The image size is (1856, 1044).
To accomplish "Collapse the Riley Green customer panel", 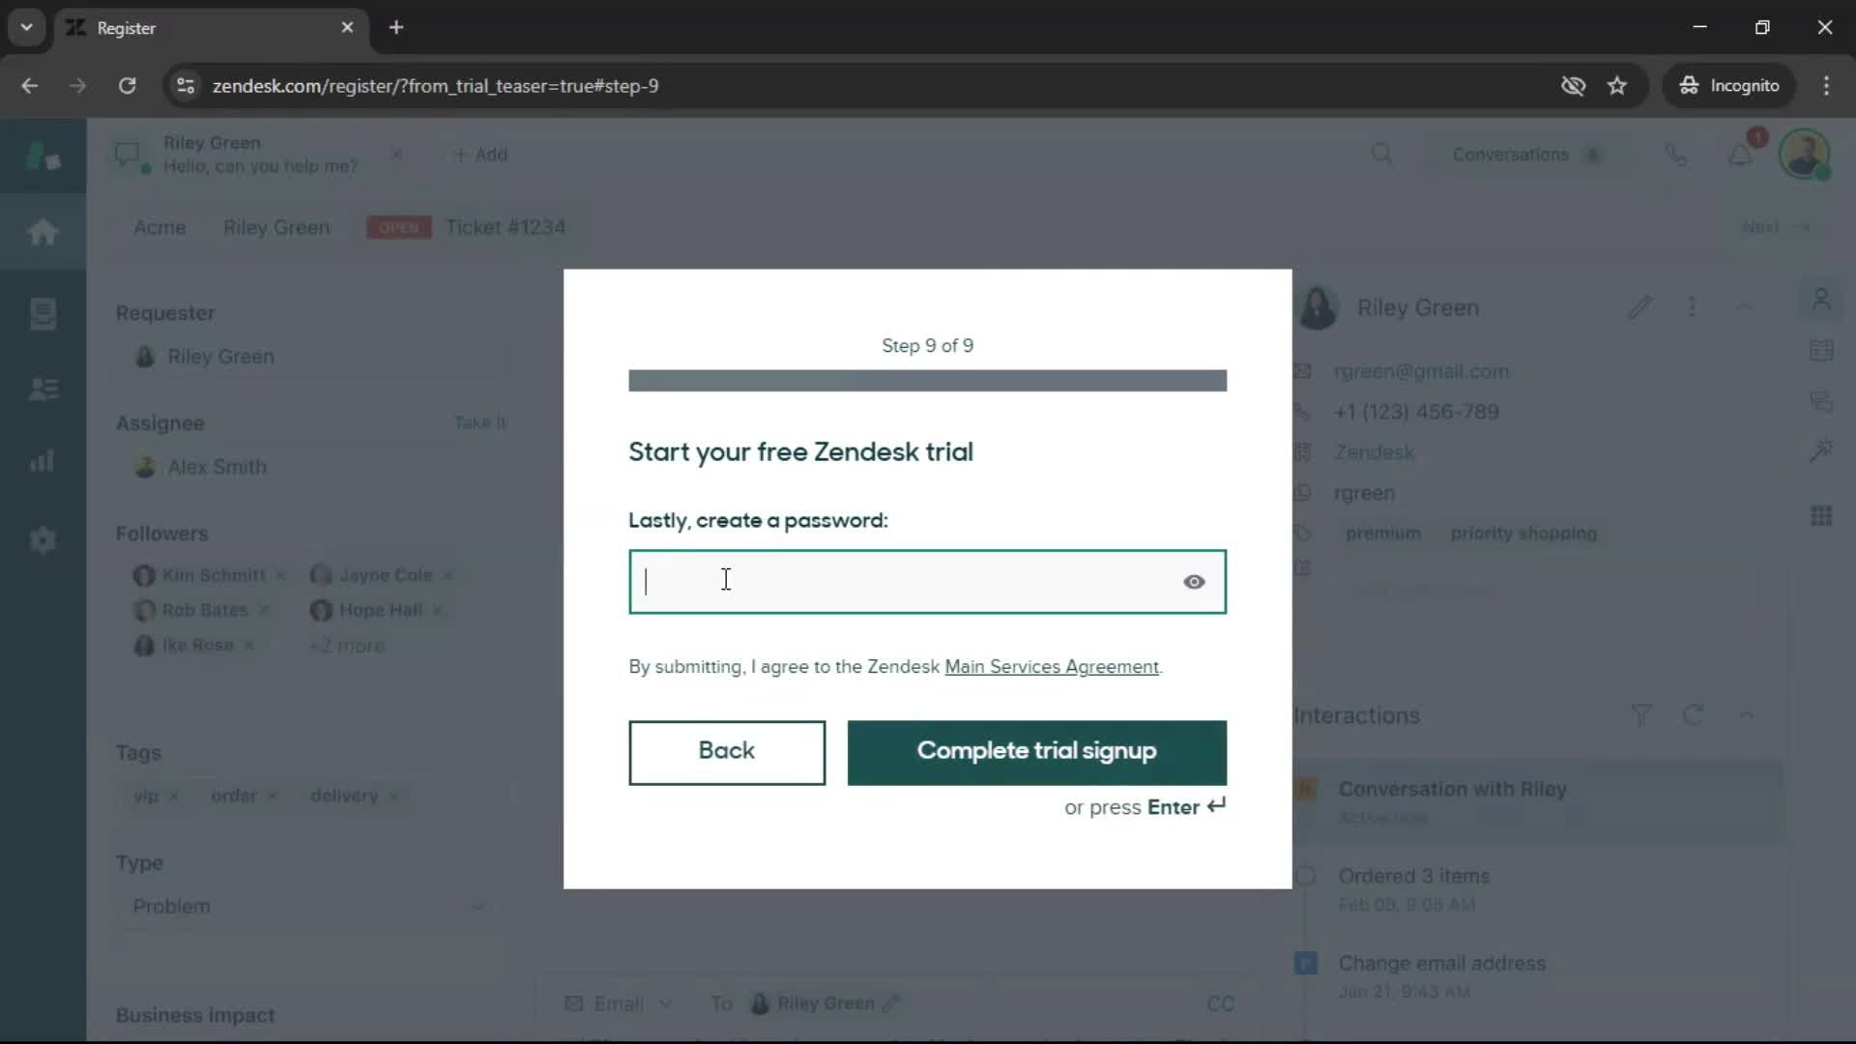I will 1745,307.
